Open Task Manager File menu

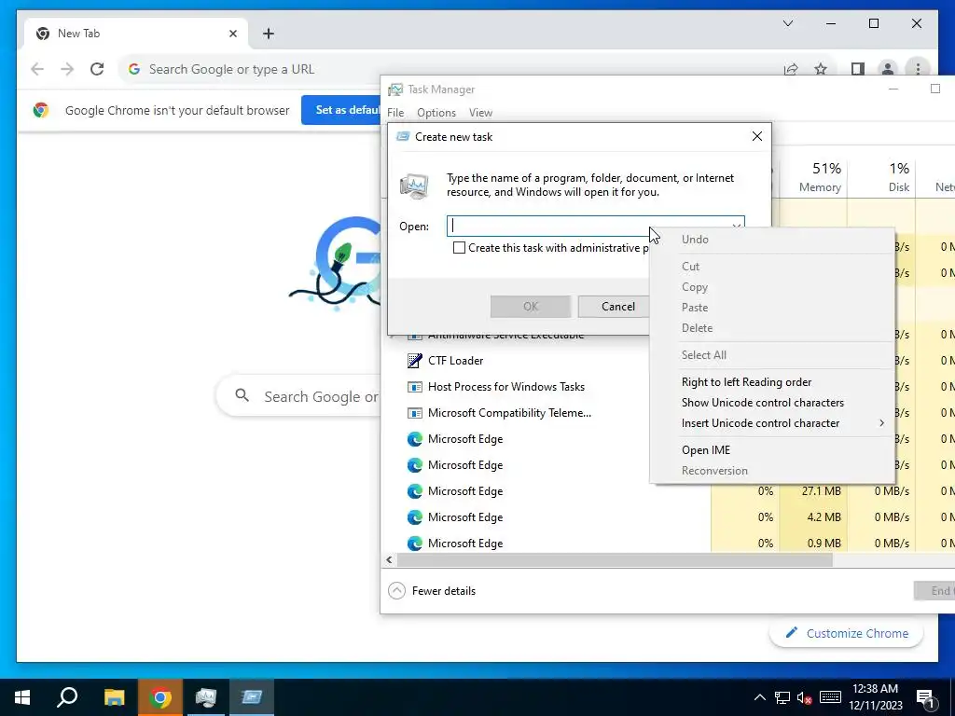[x=395, y=113]
